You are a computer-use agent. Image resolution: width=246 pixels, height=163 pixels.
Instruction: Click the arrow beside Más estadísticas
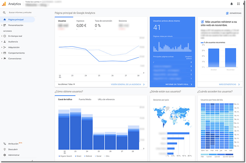click(239, 84)
